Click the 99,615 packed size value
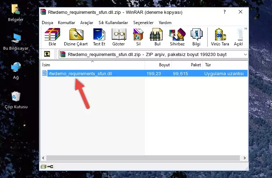The height and width of the screenshot is (178, 272). tap(180, 73)
